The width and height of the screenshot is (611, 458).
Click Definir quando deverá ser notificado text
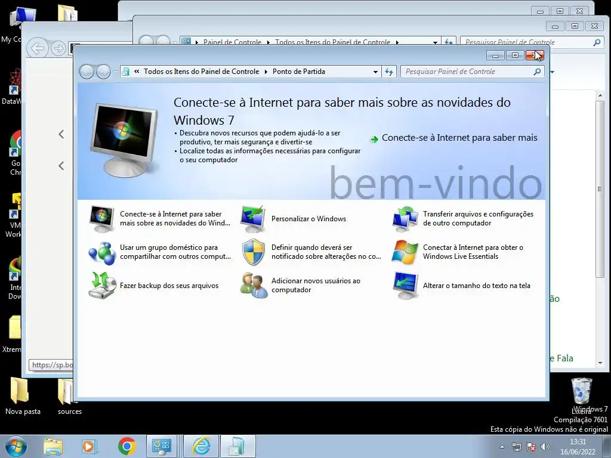coord(326,252)
